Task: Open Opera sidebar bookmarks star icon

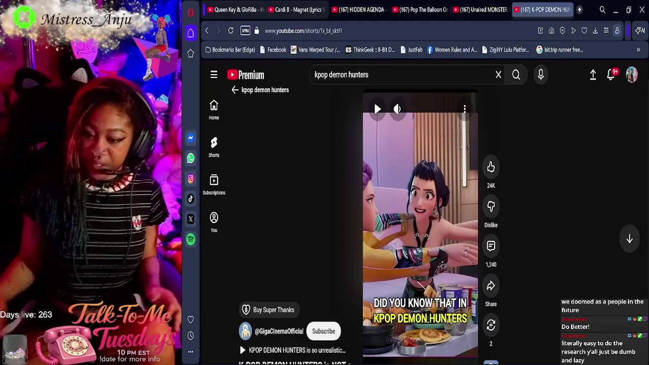Action: pyautogui.click(x=191, y=54)
